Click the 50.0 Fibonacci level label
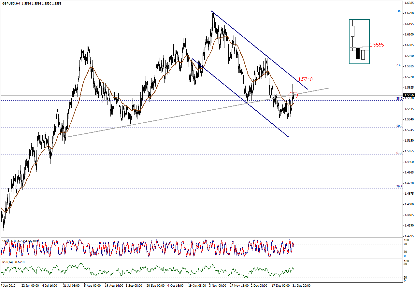Screen dimensions: 415x288 (399, 126)
